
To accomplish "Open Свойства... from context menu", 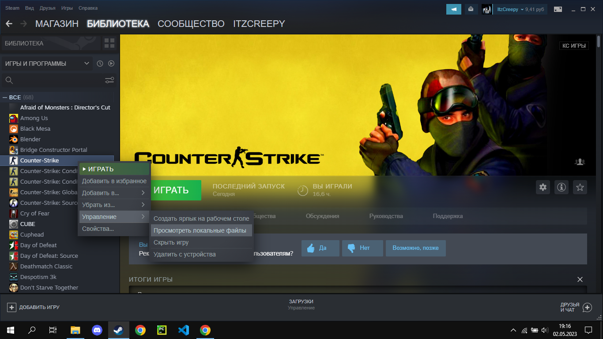I will [114, 229].
